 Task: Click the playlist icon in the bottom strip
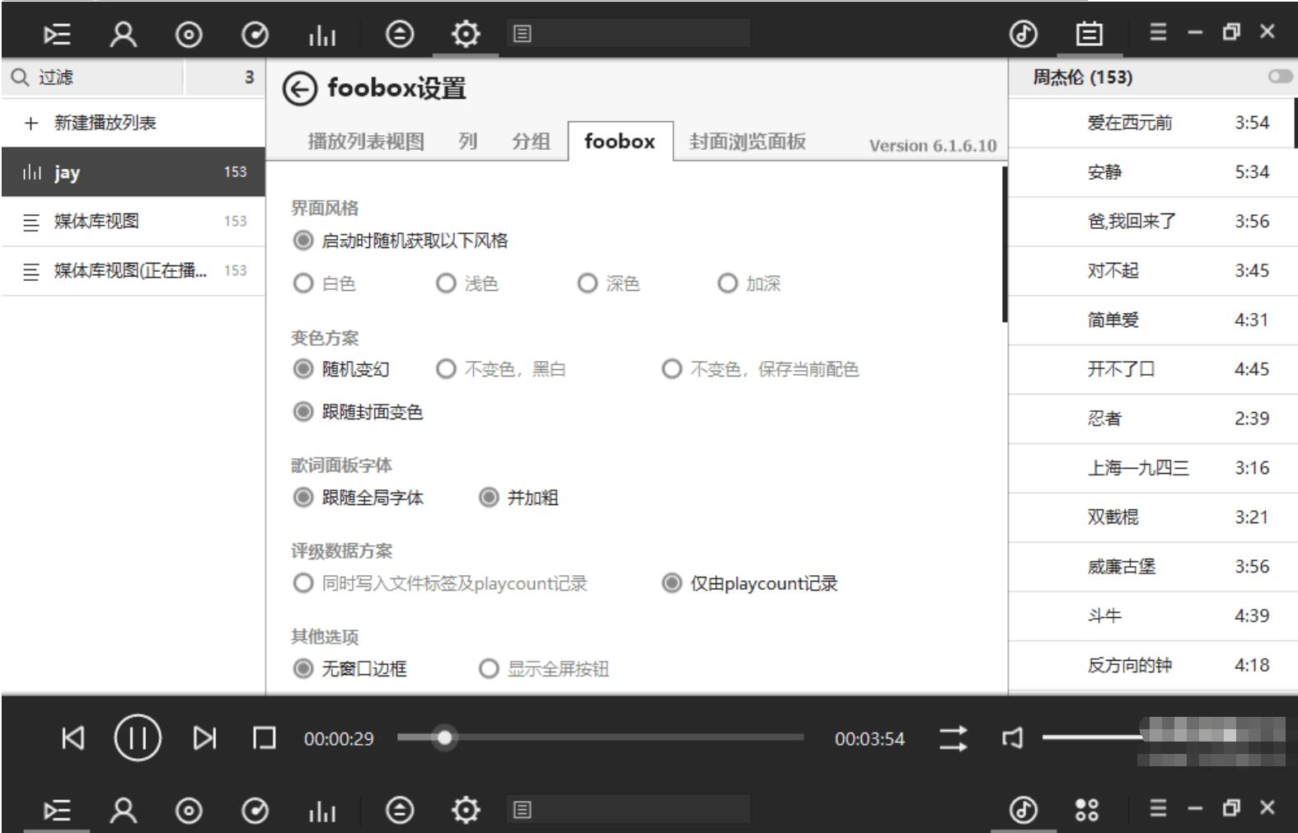tap(57, 810)
